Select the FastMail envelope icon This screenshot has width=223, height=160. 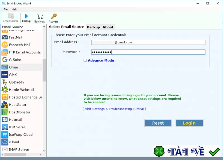[5, 37]
